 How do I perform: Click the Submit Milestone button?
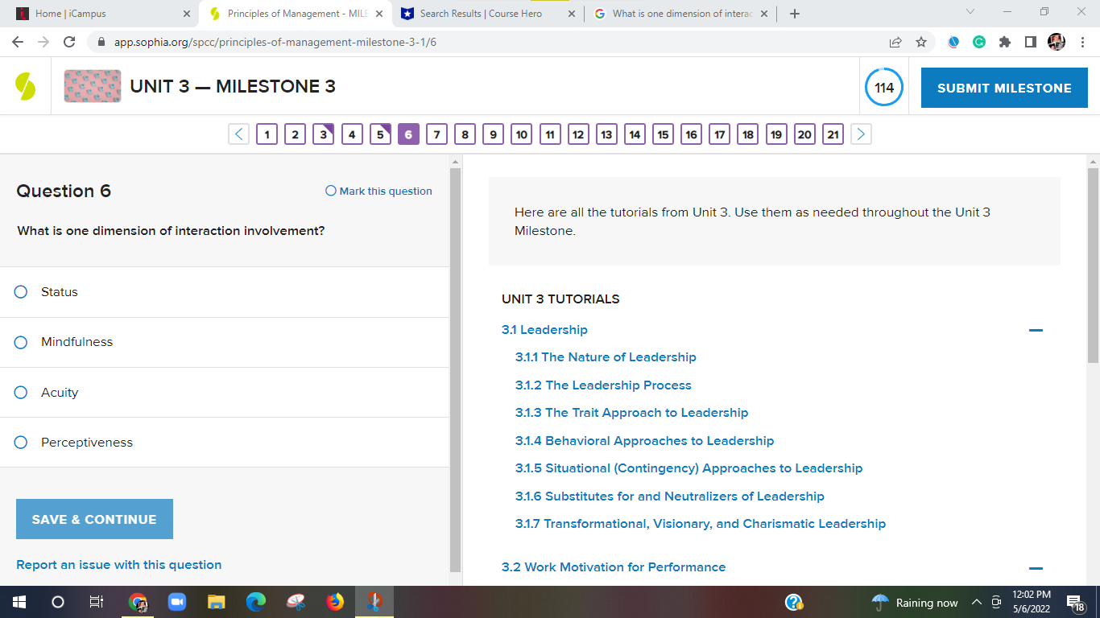[x=1004, y=88]
